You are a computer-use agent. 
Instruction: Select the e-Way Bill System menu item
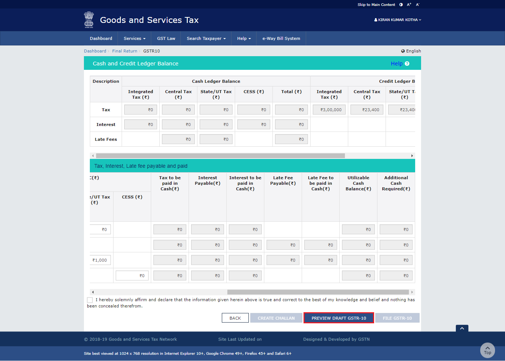281,38
